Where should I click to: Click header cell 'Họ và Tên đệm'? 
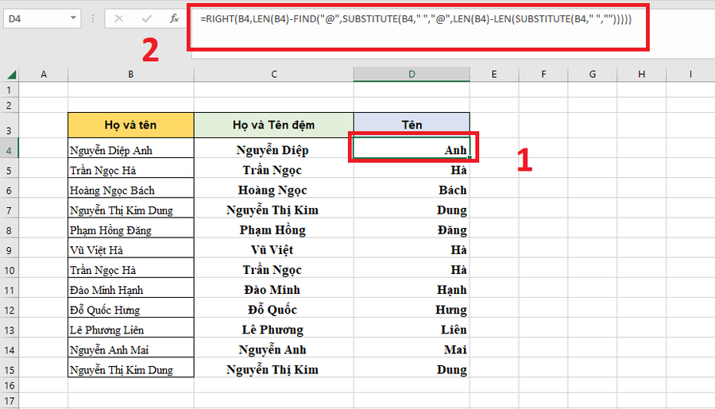pos(273,125)
